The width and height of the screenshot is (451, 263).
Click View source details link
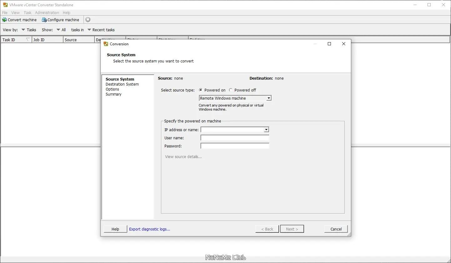pyautogui.click(x=183, y=157)
